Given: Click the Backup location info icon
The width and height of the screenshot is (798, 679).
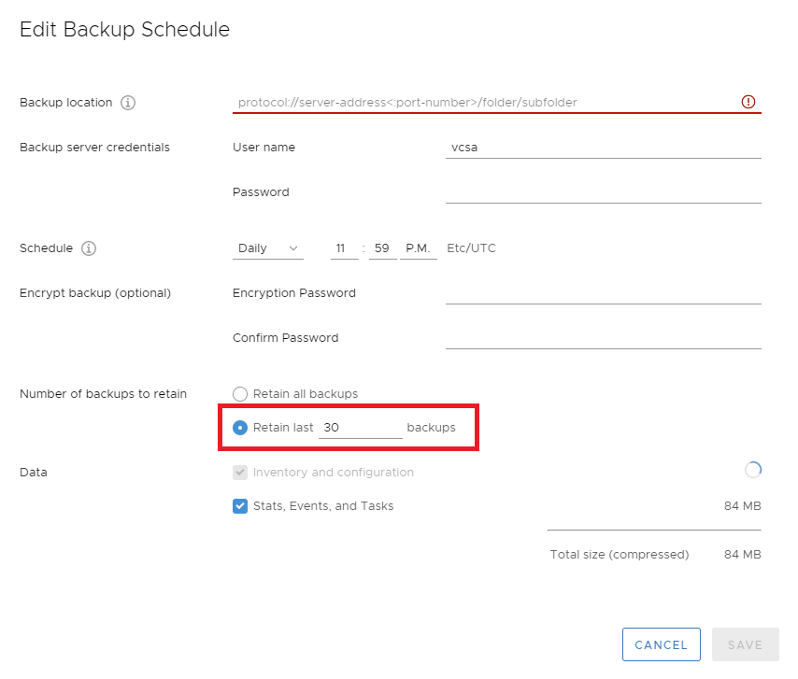Looking at the screenshot, I should [x=128, y=103].
